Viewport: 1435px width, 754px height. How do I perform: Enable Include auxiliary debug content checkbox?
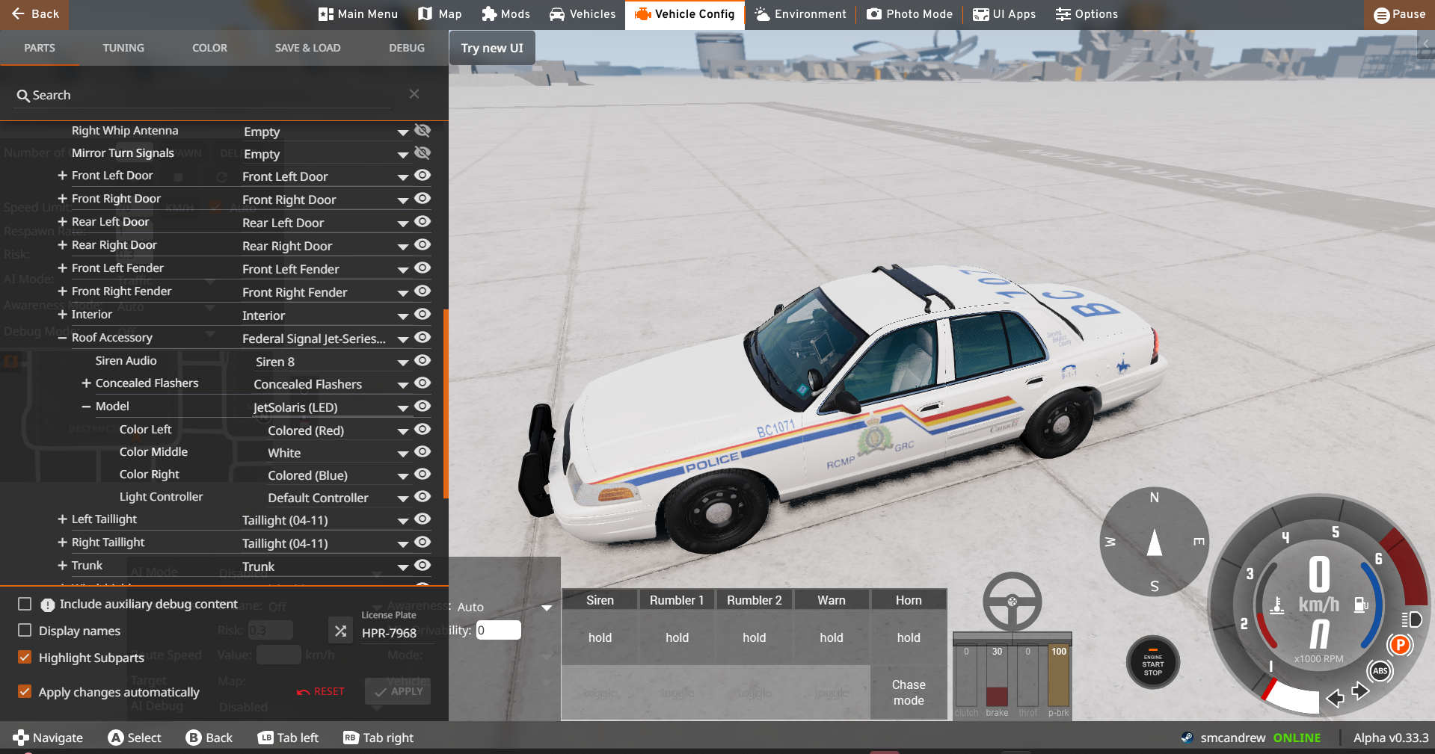pyautogui.click(x=25, y=604)
